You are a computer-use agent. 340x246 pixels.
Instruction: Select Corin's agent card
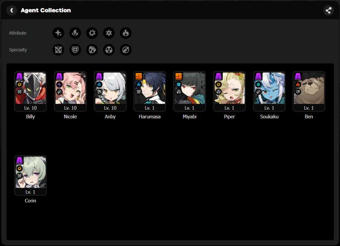pos(30,175)
